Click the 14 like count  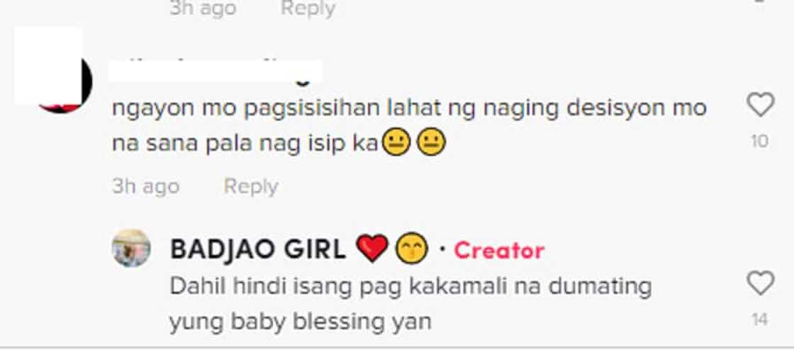759,320
